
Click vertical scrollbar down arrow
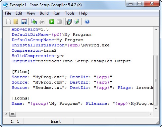156,108
